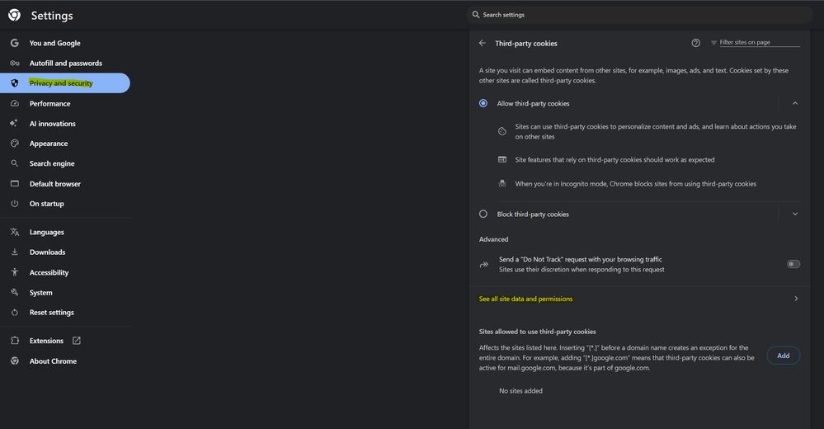Image resolution: width=824 pixels, height=429 pixels.
Task: Open Autofill and passwords section
Action: point(65,63)
